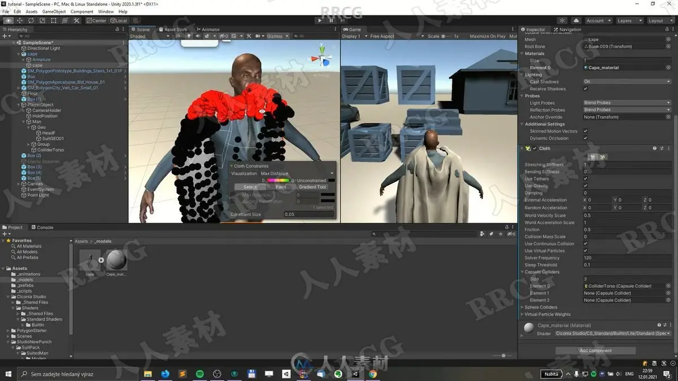Click Add Component button

coord(596,351)
